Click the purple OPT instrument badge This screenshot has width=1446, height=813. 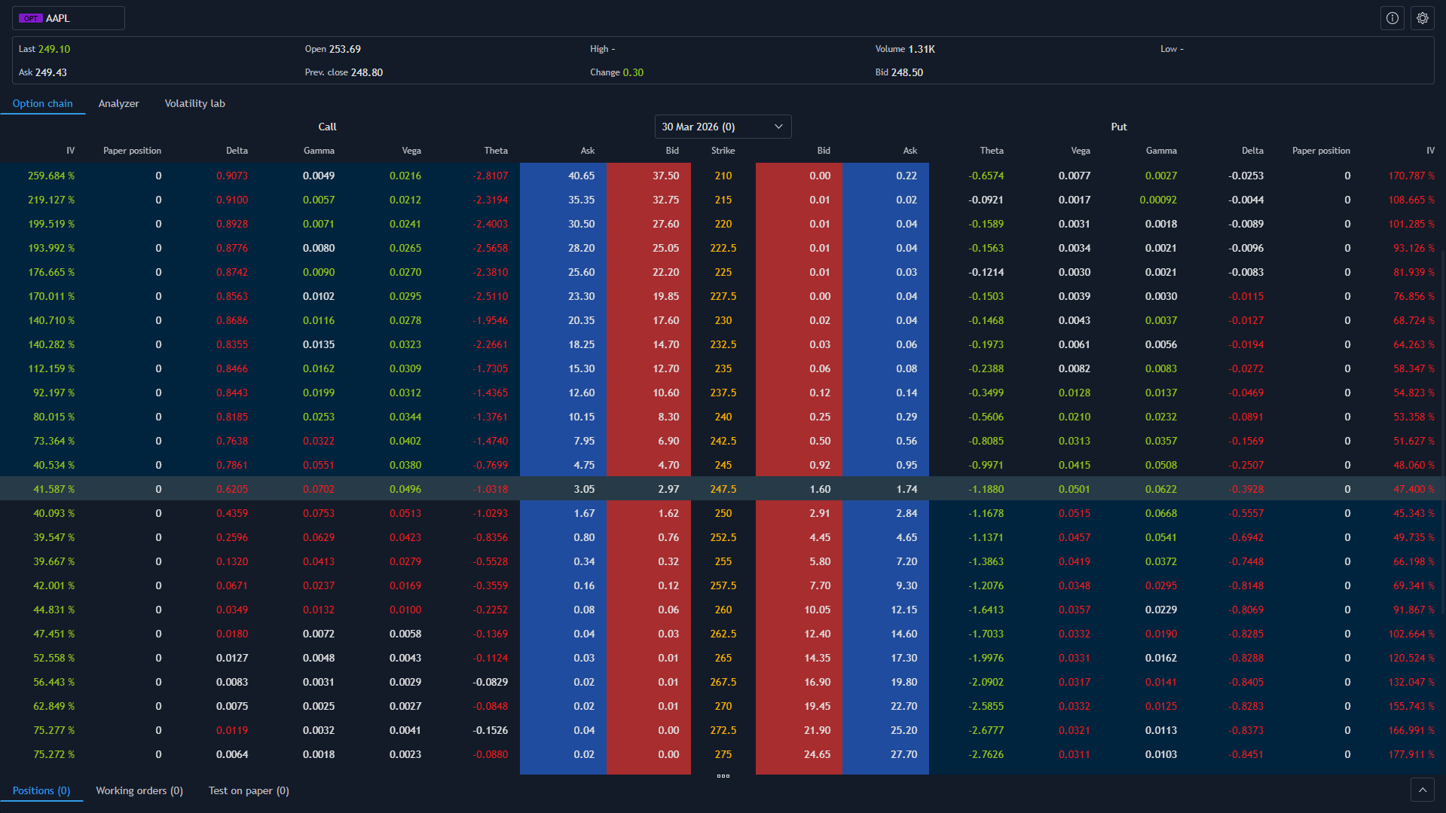tap(30, 17)
